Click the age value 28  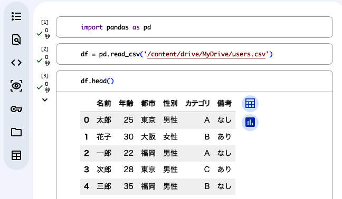pos(128,170)
